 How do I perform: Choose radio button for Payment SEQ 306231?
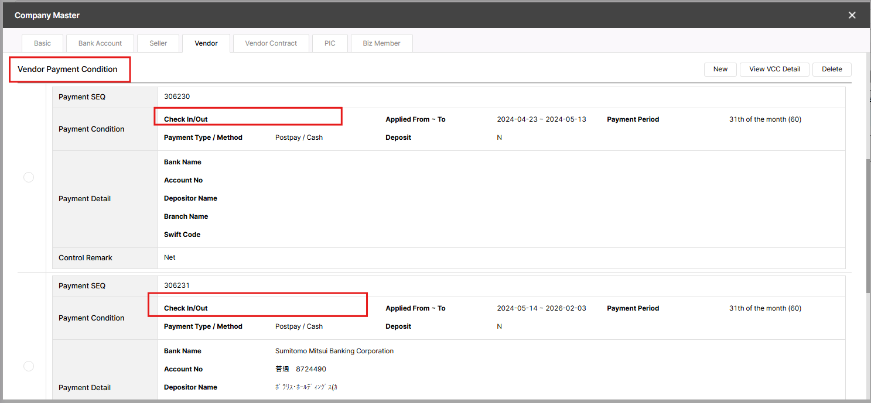pyautogui.click(x=29, y=366)
